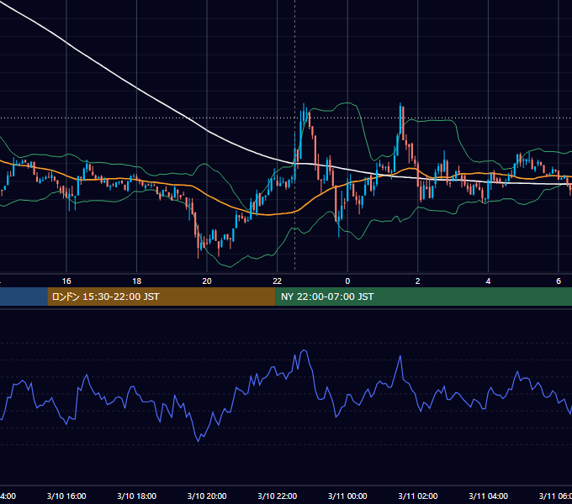Viewport: 572px width, 504px height.
Task: Click the 3/10 20:00 time label
Action: [x=207, y=496]
